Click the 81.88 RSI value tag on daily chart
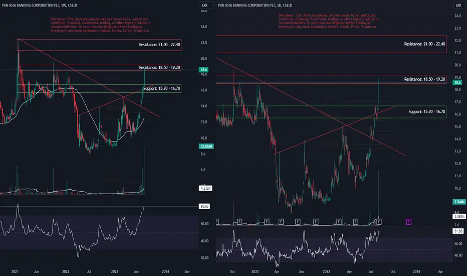Screen dimensions: 467x276 (x=458, y=231)
